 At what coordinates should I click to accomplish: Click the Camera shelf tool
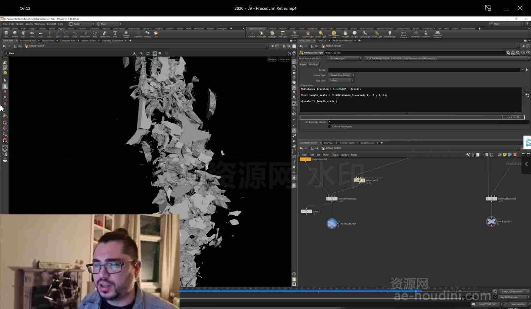click(252, 34)
